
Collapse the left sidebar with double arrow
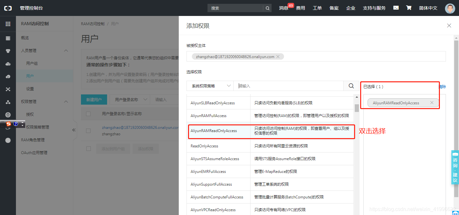point(74,130)
